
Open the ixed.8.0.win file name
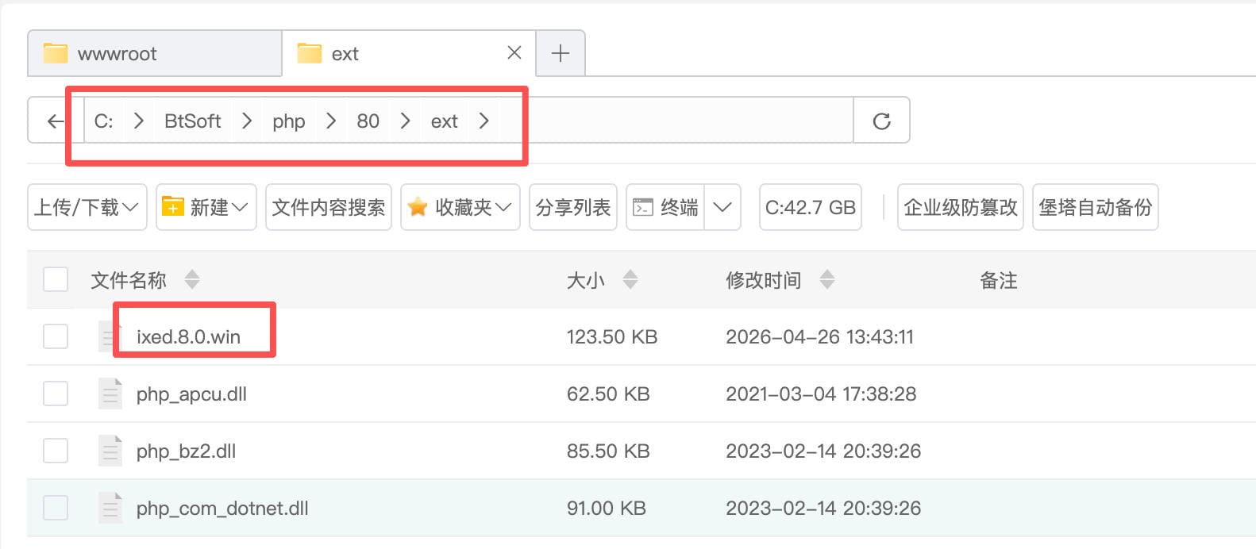tap(188, 337)
